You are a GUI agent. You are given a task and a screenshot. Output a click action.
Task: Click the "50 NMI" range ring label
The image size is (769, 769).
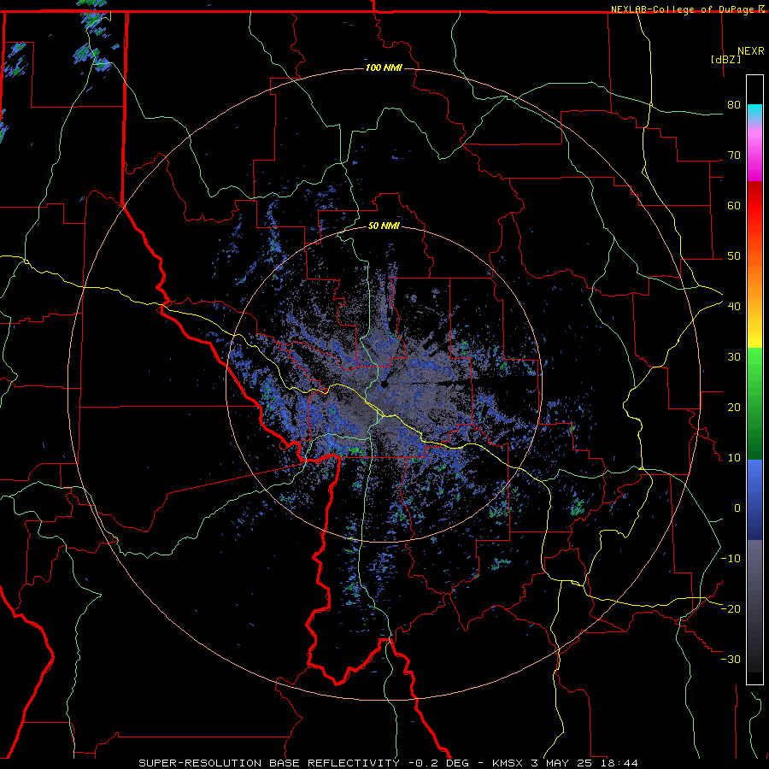pos(384,226)
